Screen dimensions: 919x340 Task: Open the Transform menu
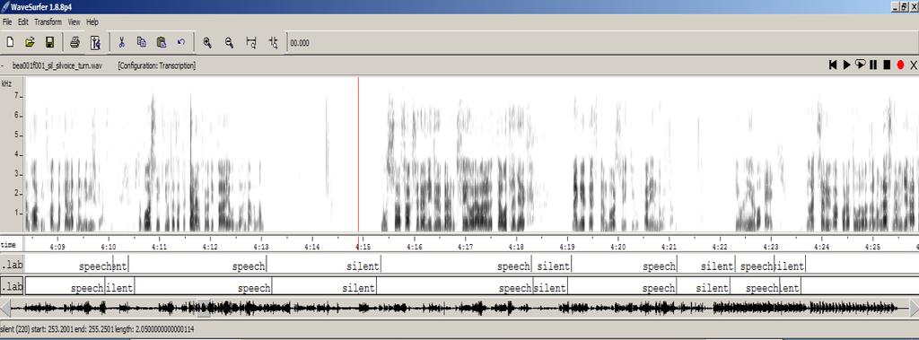coord(48,22)
